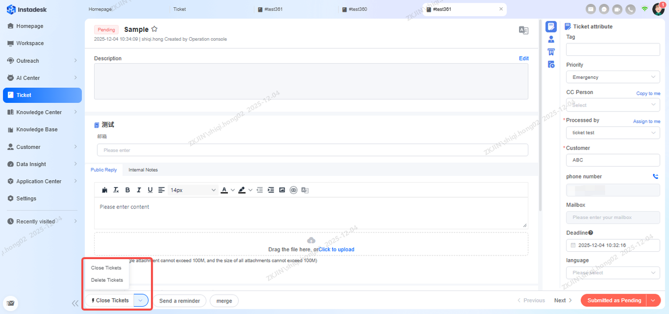Expand the Submitted as Pending arrow menu

tap(654, 300)
